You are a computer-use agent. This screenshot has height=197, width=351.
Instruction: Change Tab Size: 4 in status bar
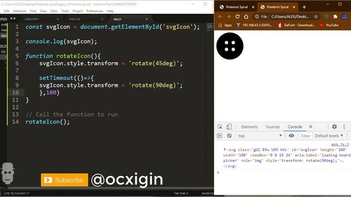[181, 193]
